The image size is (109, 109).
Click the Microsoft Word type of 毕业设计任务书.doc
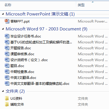93,36
